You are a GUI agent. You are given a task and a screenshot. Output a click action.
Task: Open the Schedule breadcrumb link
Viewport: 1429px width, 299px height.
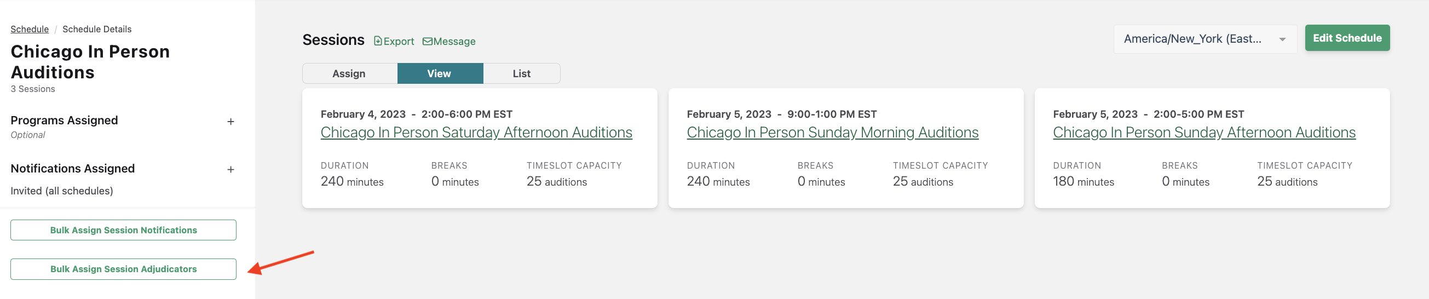(x=30, y=29)
